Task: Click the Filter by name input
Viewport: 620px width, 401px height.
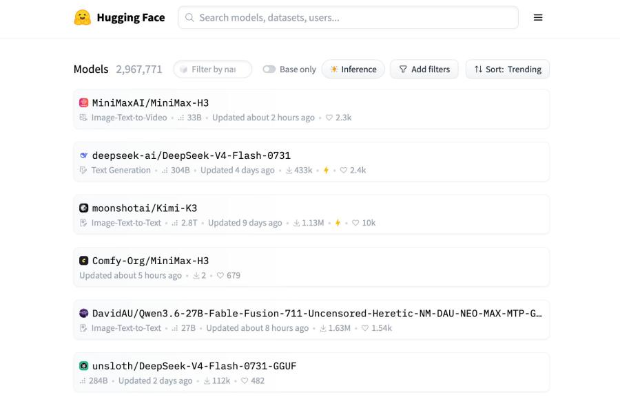Action: [213, 69]
